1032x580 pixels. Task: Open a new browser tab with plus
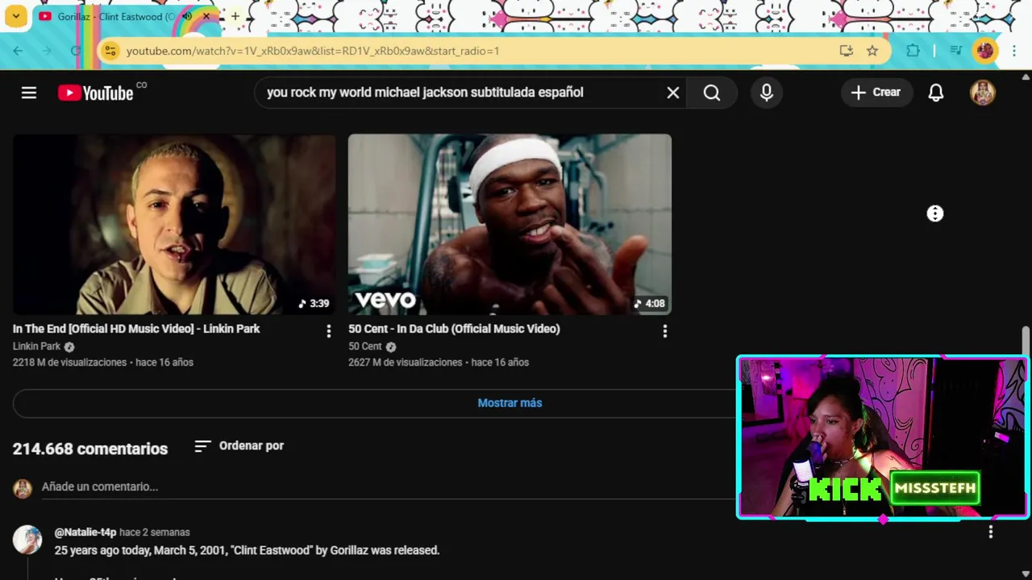tap(235, 16)
